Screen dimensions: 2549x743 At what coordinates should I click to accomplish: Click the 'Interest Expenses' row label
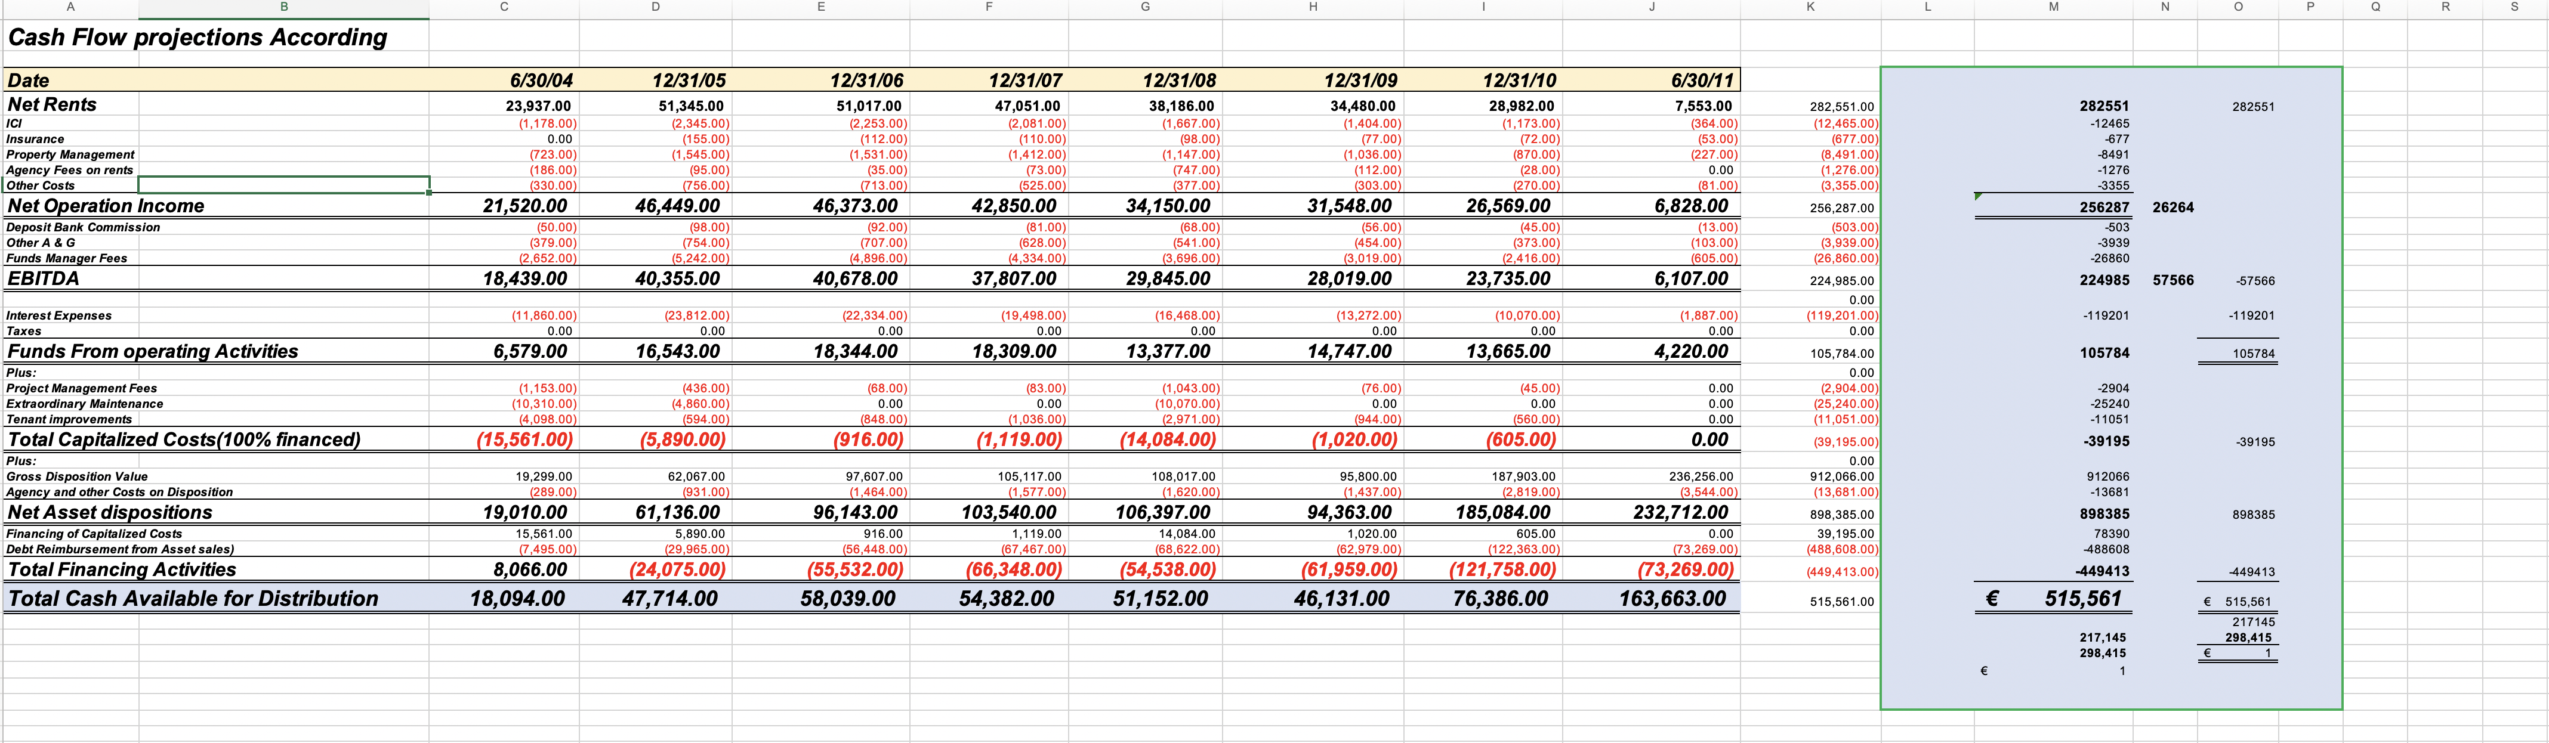(58, 315)
